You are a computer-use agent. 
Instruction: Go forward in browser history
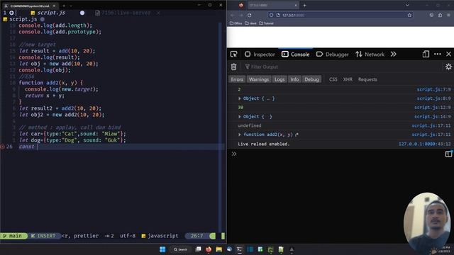point(241,15)
